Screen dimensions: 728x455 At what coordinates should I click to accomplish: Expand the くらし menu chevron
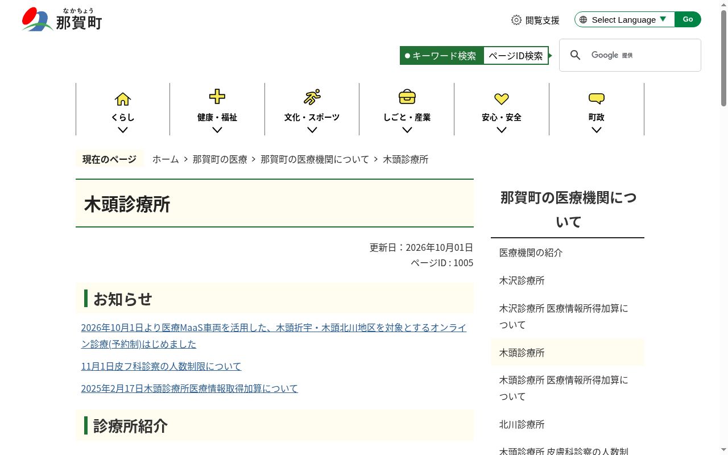(x=123, y=130)
